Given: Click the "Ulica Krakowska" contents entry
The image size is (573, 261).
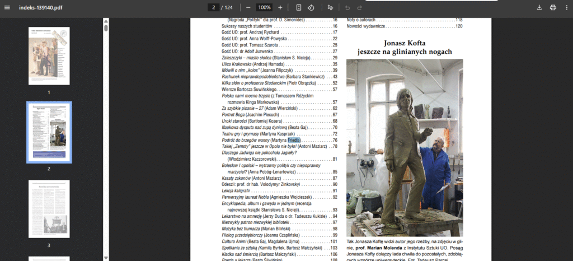Looking at the screenshot, I should coord(237,64).
